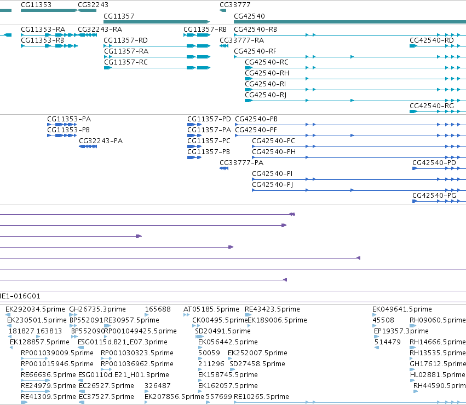Select transcript CG42540-RG
Viewport: 466px width, 405px height.
tap(432, 106)
